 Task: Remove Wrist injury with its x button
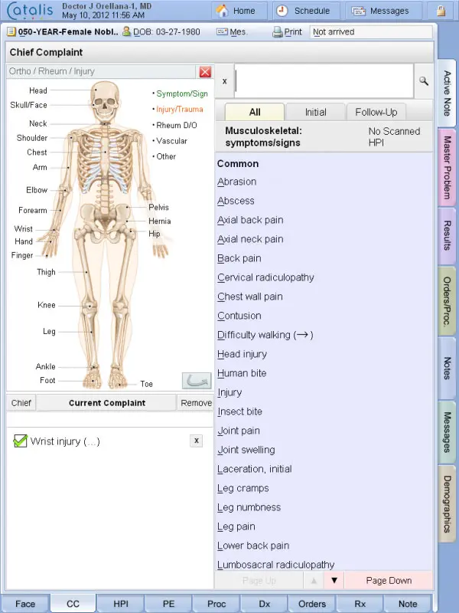pyautogui.click(x=197, y=441)
